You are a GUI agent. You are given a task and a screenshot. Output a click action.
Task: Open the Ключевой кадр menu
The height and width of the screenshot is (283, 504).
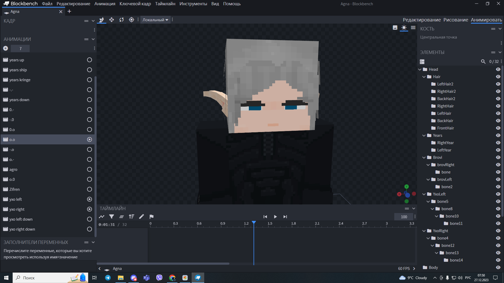point(135,4)
